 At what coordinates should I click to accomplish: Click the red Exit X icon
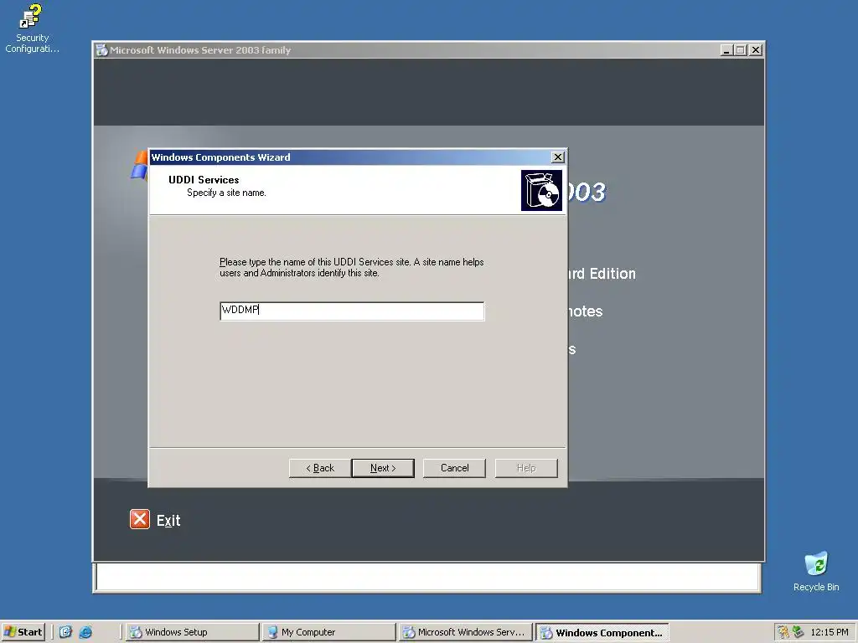[x=140, y=519]
